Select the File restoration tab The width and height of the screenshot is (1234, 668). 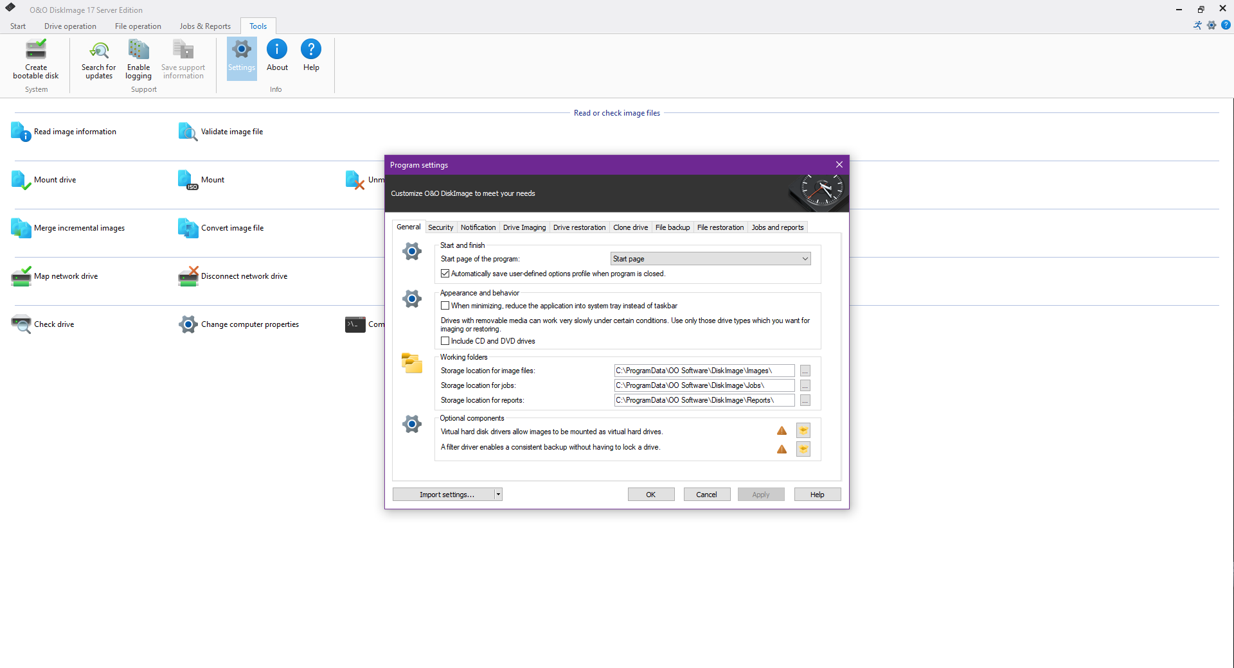(720, 227)
